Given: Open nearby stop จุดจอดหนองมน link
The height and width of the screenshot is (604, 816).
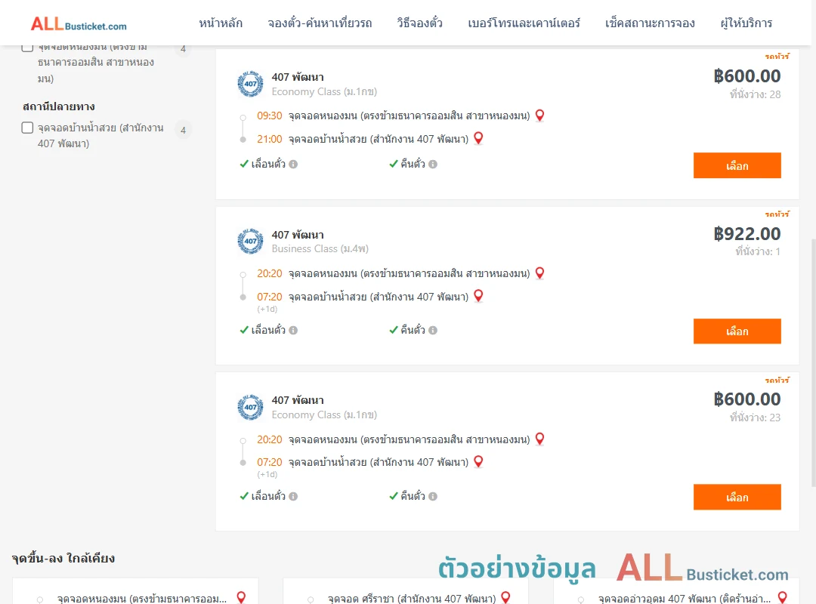Looking at the screenshot, I should (x=142, y=598).
